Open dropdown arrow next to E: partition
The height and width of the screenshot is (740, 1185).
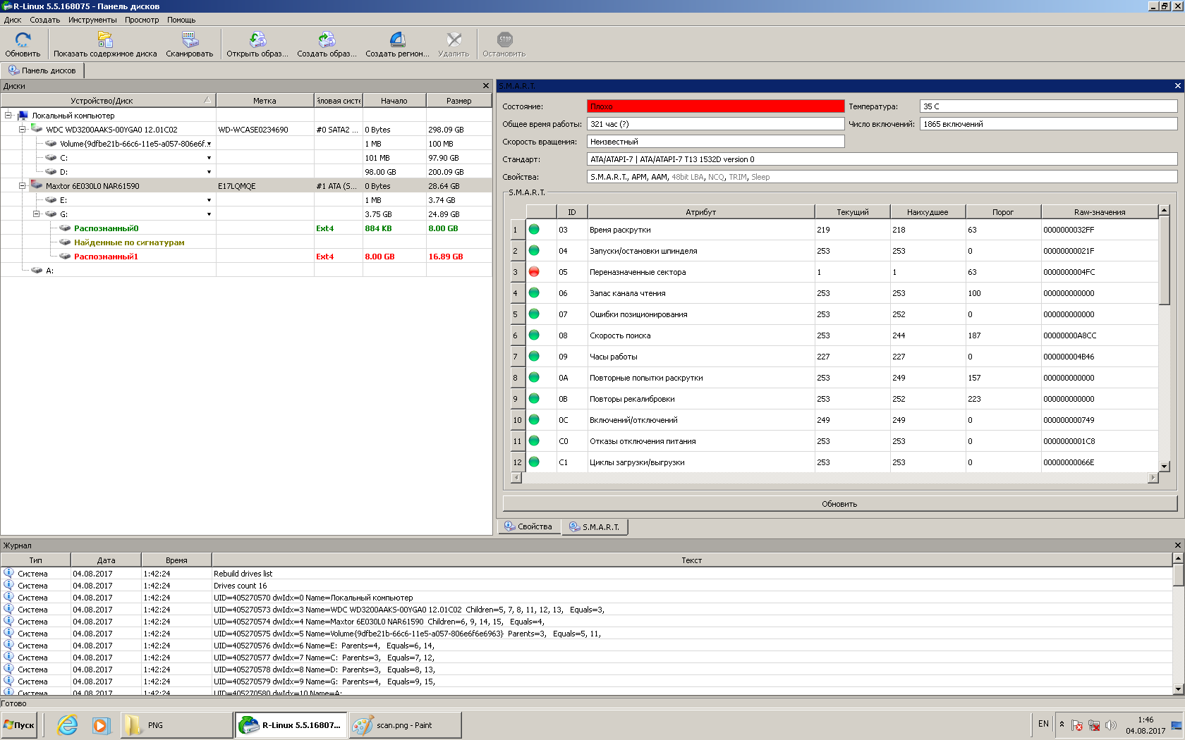pos(209,200)
